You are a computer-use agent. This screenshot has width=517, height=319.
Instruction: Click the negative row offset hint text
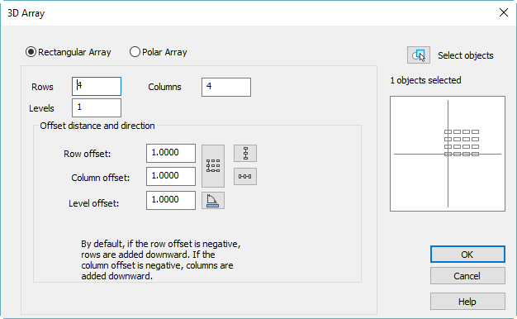[x=161, y=260]
